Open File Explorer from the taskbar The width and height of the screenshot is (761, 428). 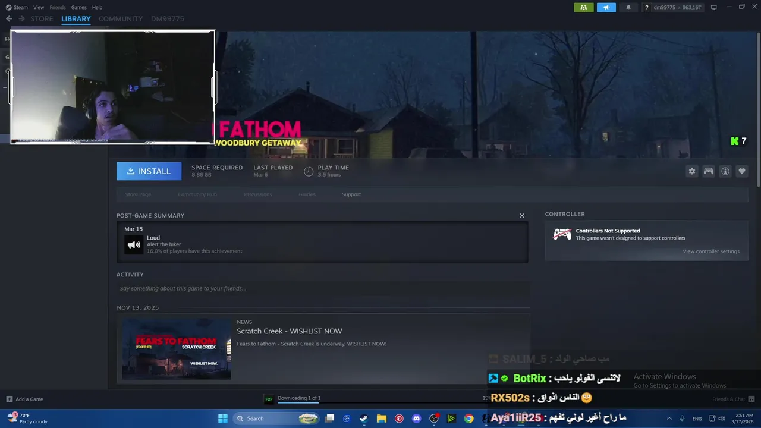pyautogui.click(x=381, y=418)
